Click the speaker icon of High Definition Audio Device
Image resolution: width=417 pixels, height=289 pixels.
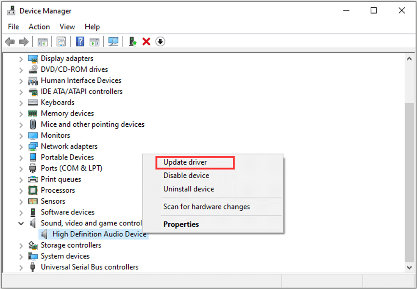[44, 234]
